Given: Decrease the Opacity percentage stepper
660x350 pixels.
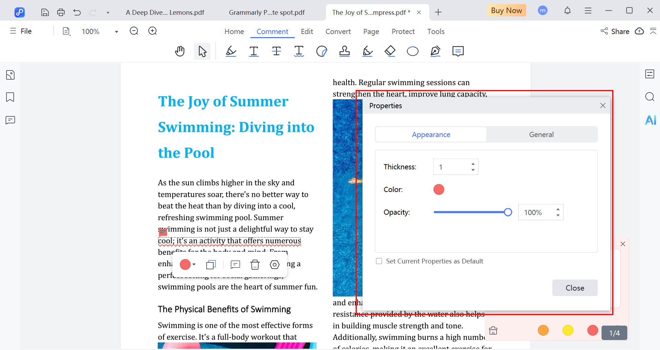Looking at the screenshot, I should [x=558, y=215].
